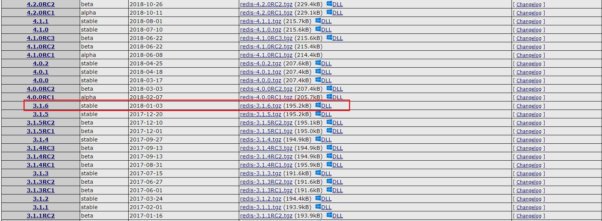Download redis-3.1.4RC3.tgz
The image size is (602, 221).
tap(266, 148)
